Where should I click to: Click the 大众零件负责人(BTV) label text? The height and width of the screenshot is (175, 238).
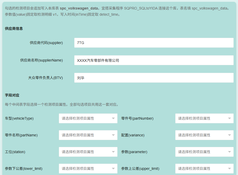tap(45, 78)
